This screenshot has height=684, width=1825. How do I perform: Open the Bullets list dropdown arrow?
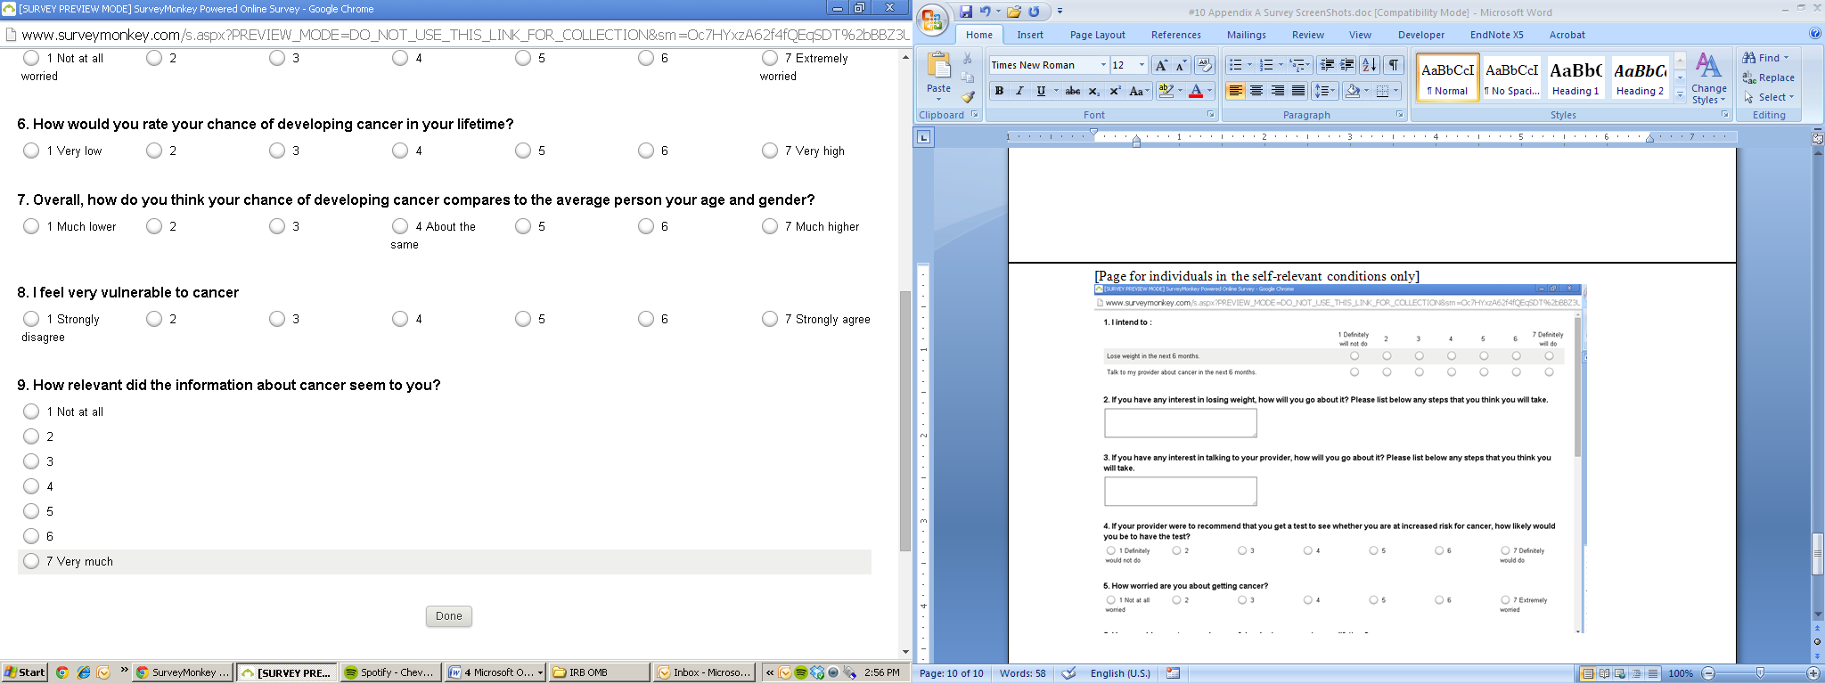tap(1249, 65)
